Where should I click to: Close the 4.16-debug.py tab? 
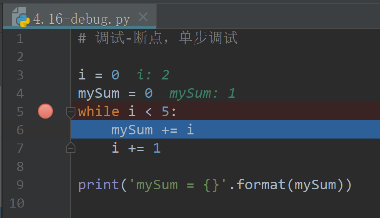pyautogui.click(x=143, y=17)
